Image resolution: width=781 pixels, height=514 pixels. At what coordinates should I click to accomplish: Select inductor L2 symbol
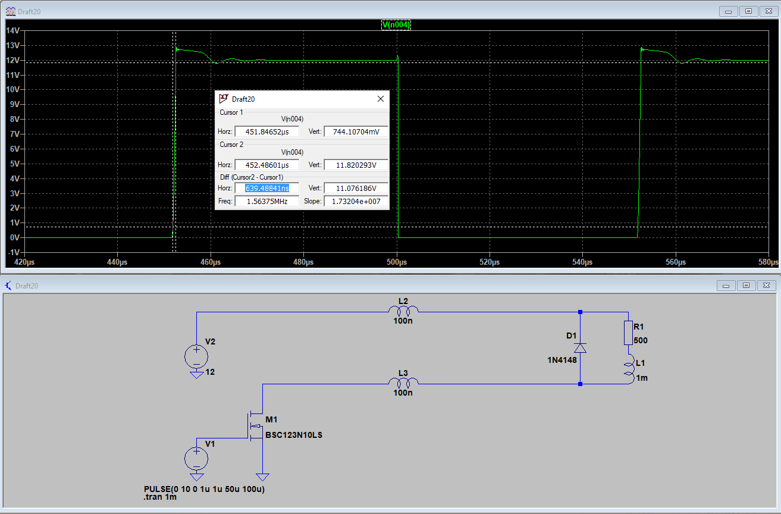coord(403,309)
